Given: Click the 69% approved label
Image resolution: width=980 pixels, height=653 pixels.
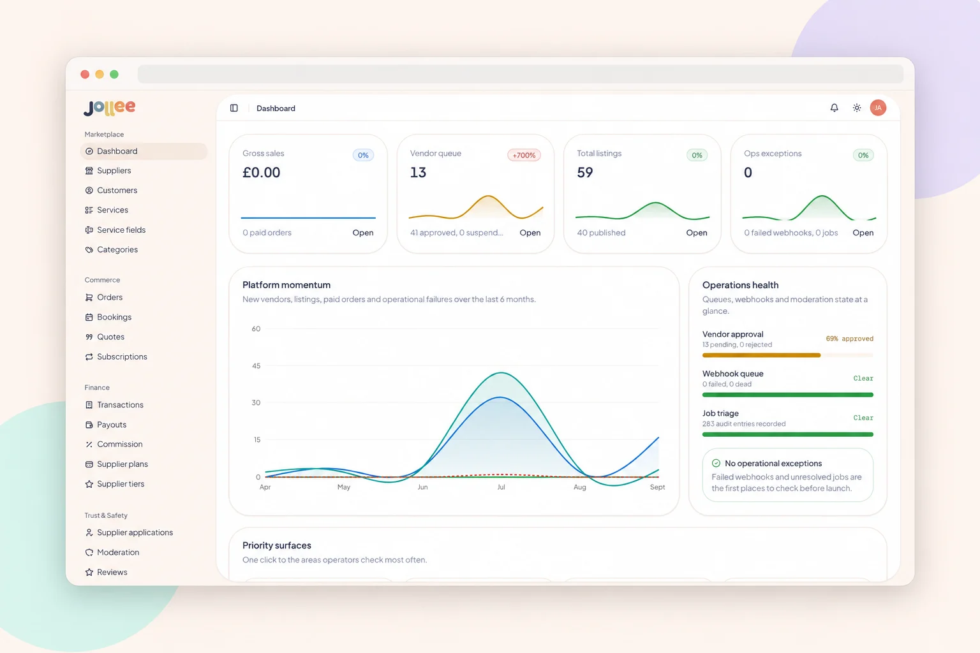Looking at the screenshot, I should [849, 339].
